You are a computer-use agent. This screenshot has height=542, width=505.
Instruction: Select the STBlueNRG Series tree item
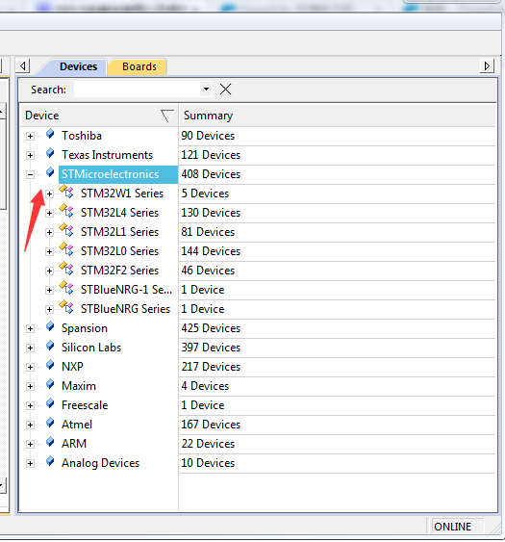point(125,309)
